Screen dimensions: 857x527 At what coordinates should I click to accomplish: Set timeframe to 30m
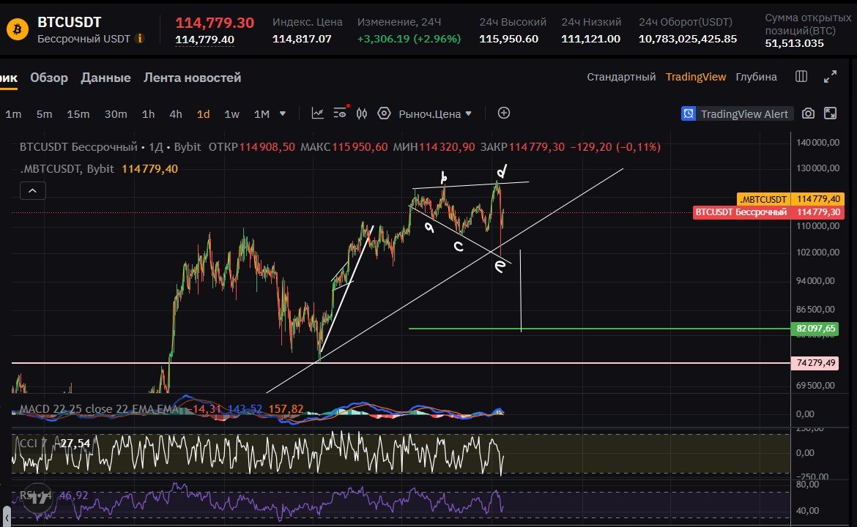point(116,113)
